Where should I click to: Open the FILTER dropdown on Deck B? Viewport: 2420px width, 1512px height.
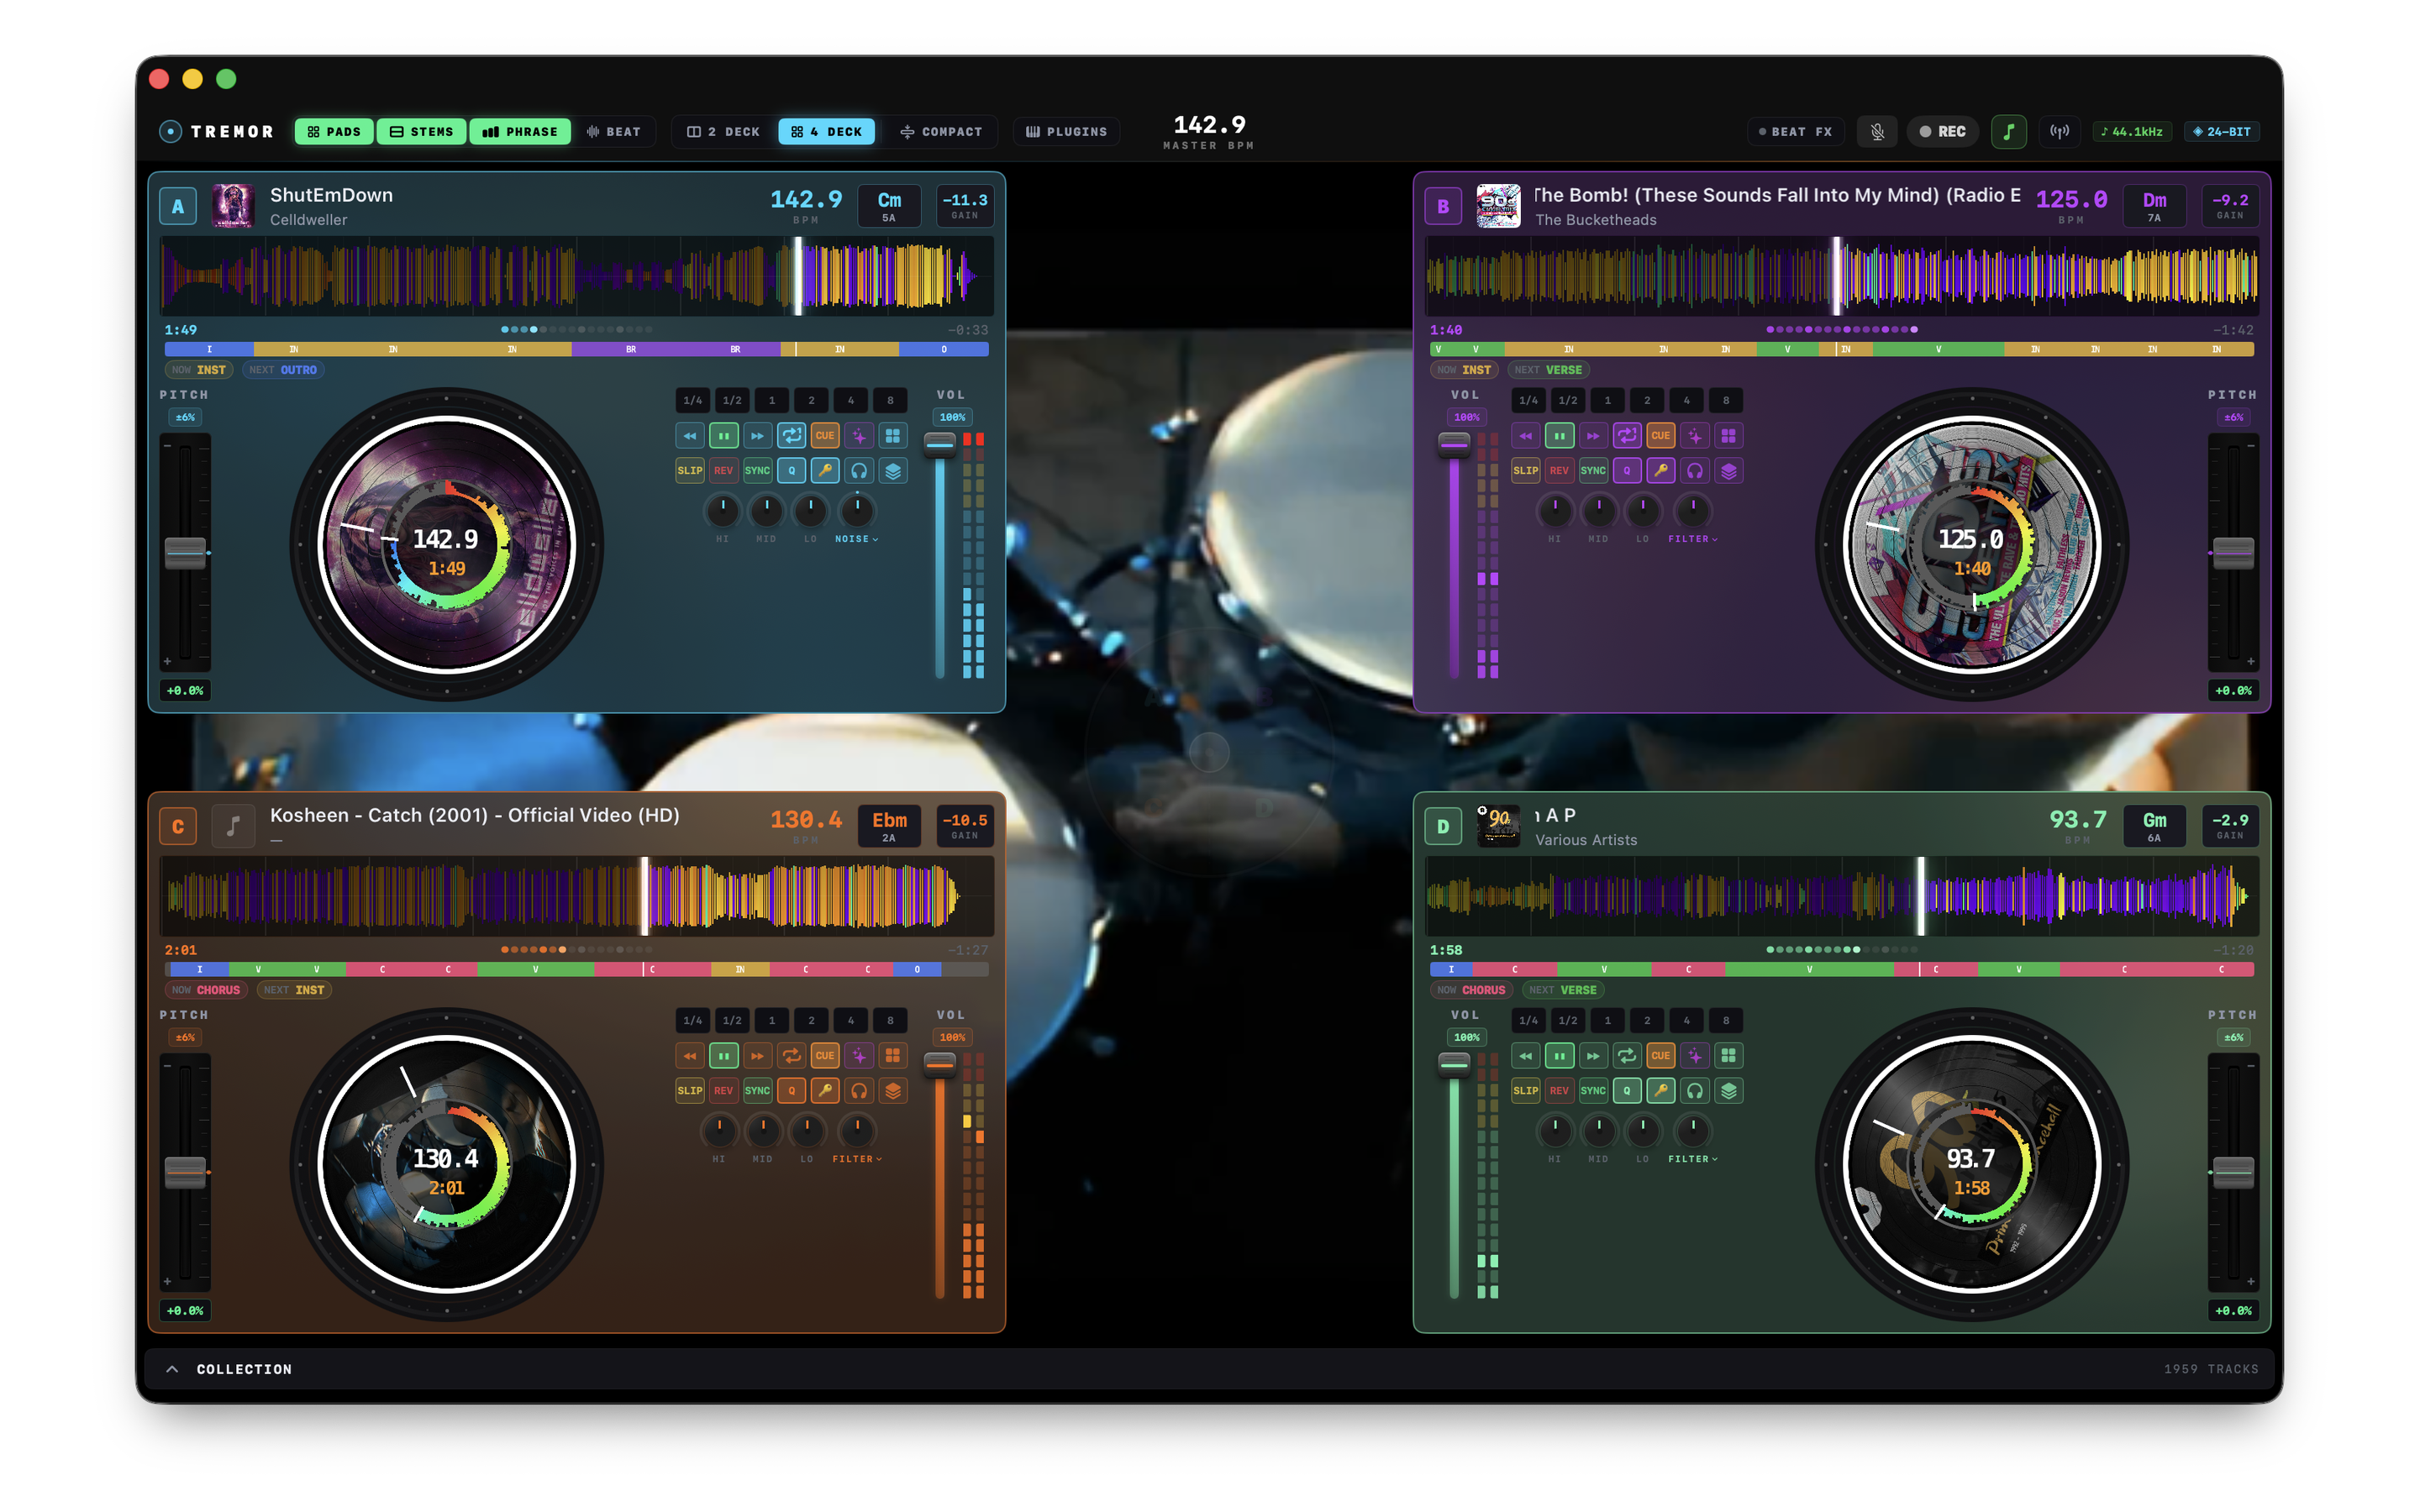1692,539
